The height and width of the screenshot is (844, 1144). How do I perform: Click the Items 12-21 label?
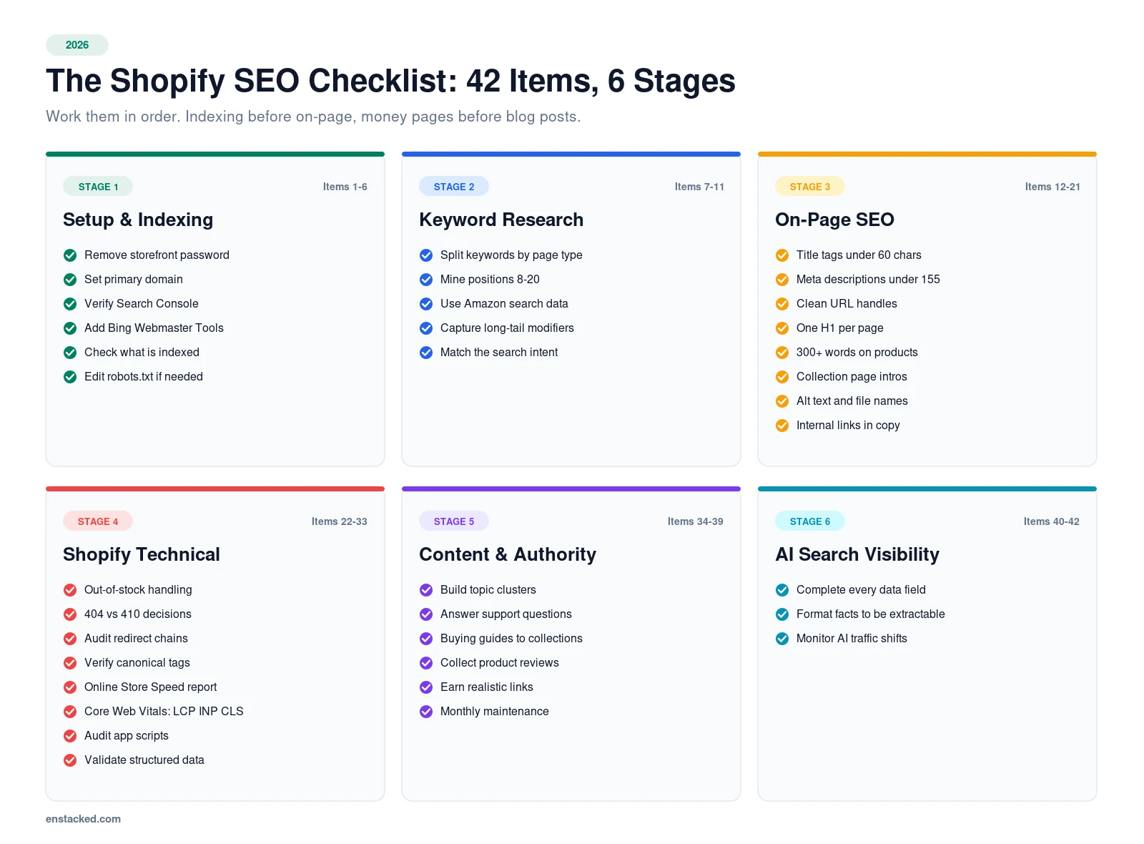[1052, 187]
